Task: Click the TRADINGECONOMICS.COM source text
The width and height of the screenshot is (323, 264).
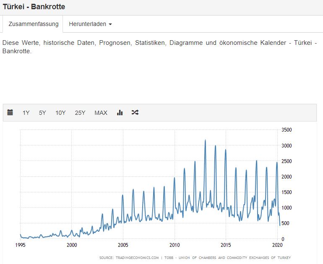Action: 137,258
